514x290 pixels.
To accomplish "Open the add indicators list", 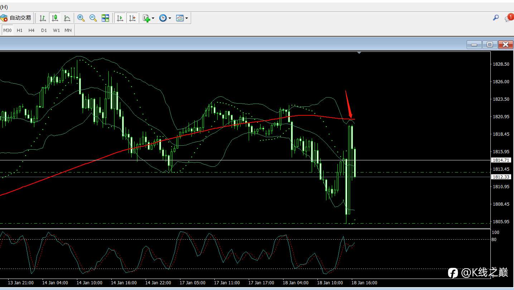I will pos(146,18).
